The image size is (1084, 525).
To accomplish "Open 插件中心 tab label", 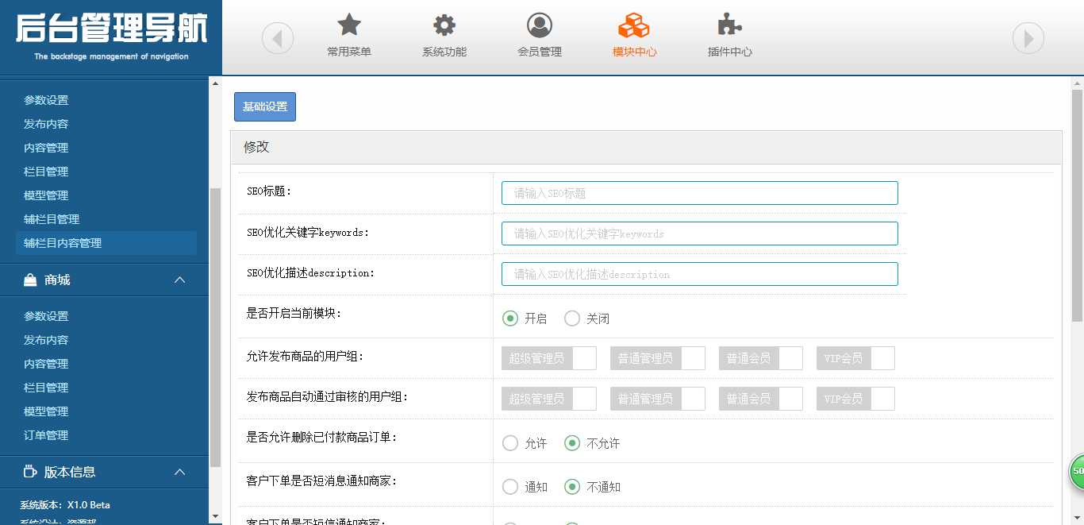I will click(x=730, y=52).
